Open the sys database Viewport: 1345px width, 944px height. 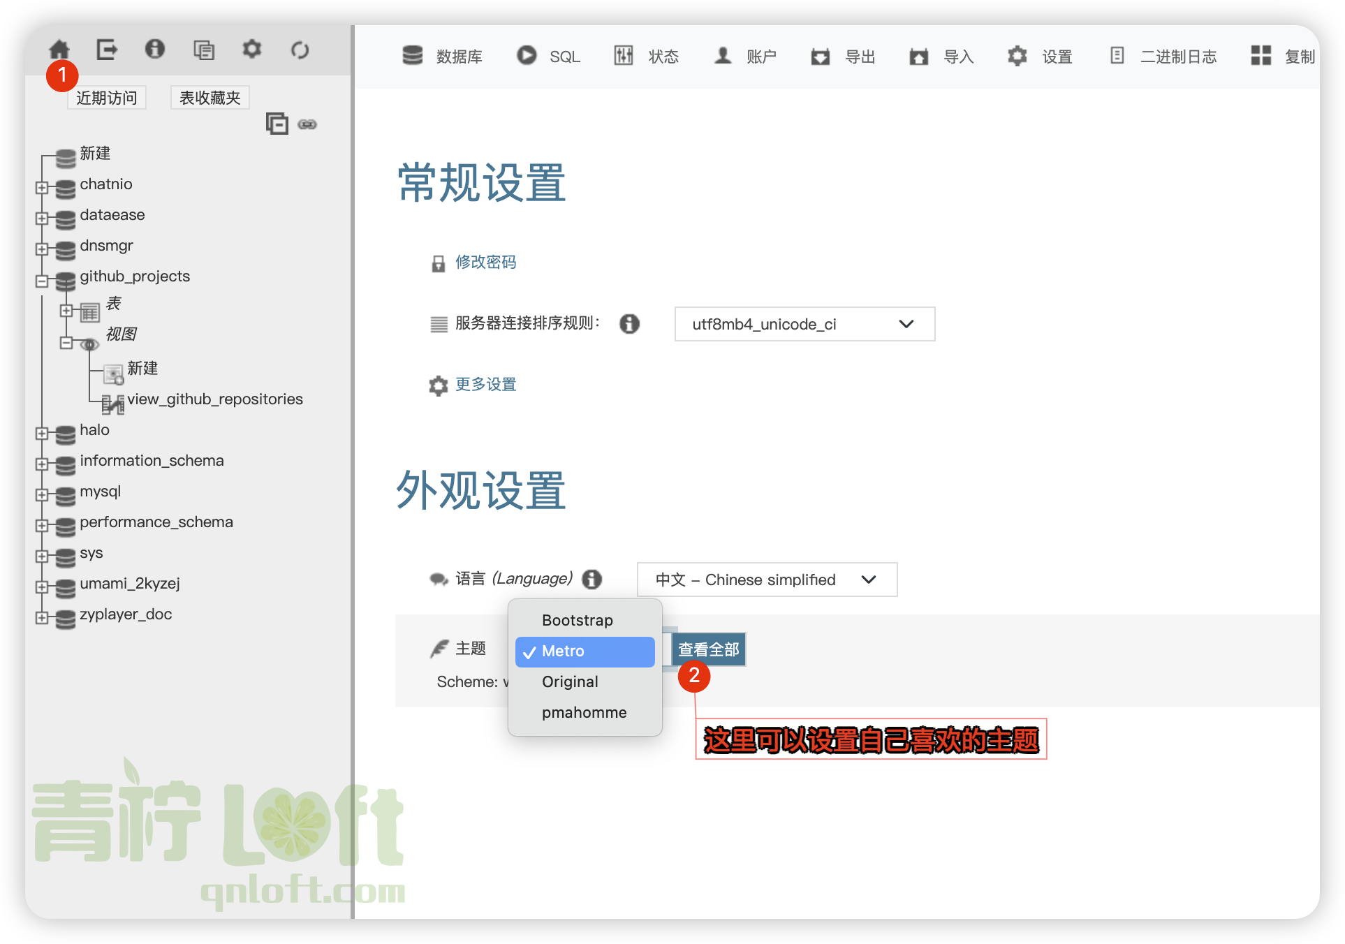(x=91, y=553)
